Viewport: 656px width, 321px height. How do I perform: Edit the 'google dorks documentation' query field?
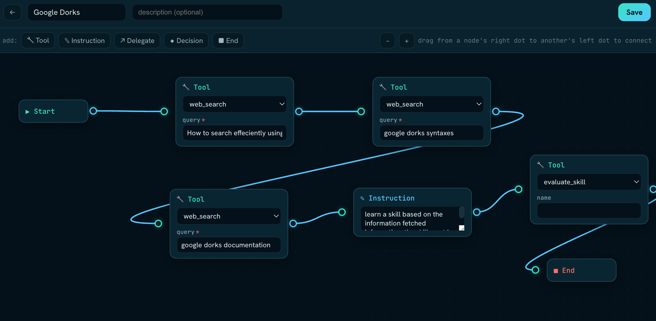[x=229, y=245]
